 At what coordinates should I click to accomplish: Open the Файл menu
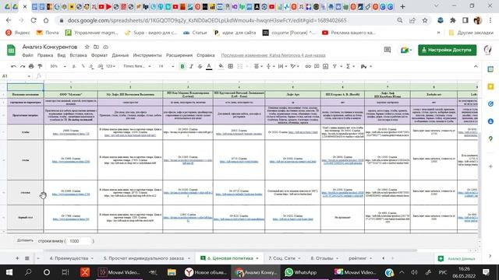27,55
